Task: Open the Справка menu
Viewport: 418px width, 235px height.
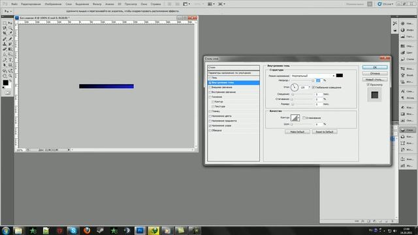Action: (155, 4)
